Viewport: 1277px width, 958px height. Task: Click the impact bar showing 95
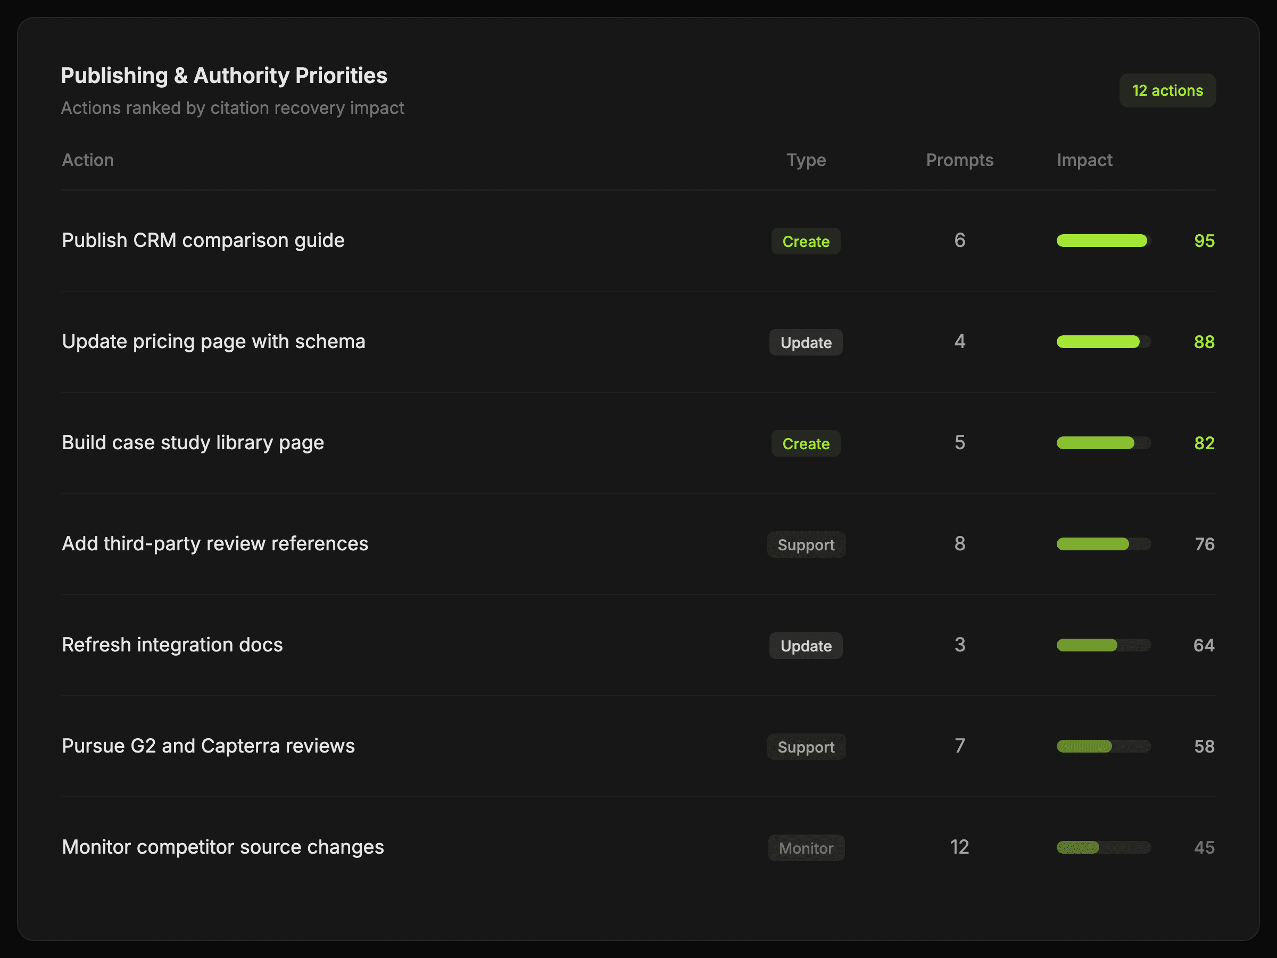[1102, 241]
